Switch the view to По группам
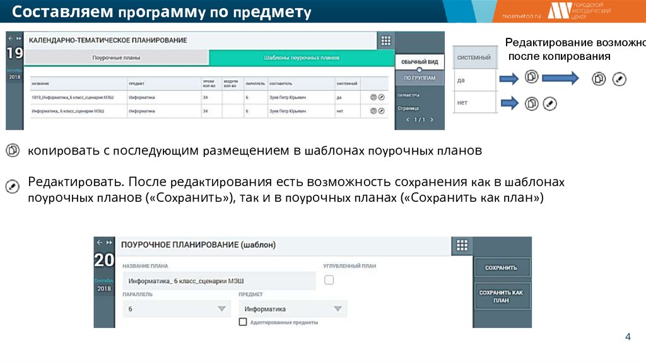Screen dimensions: 646x362 coord(420,78)
